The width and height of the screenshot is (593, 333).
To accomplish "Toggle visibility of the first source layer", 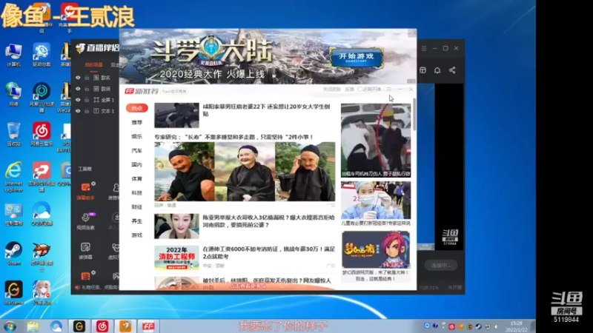I will [x=78, y=78].
